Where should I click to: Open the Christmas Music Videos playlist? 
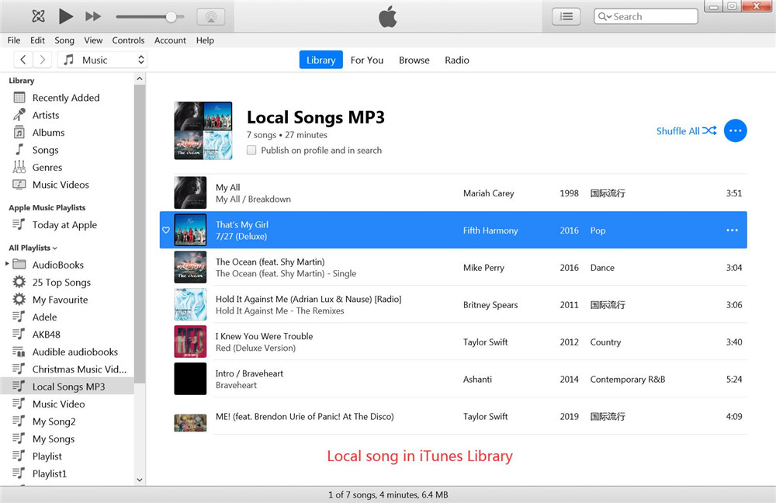point(79,369)
